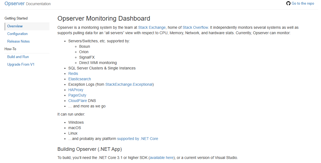The height and width of the screenshot is (163, 321).
Task: Open Upgrade From V1 page
Action: click(21, 65)
